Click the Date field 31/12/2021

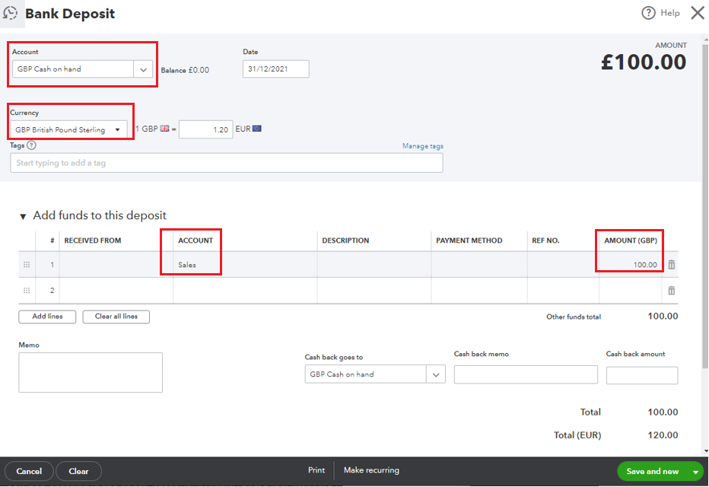276,69
